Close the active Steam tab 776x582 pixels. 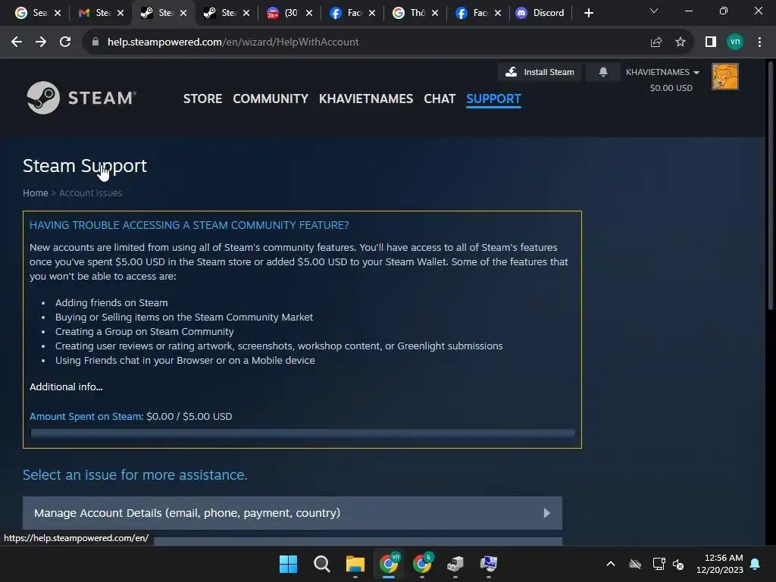183,13
